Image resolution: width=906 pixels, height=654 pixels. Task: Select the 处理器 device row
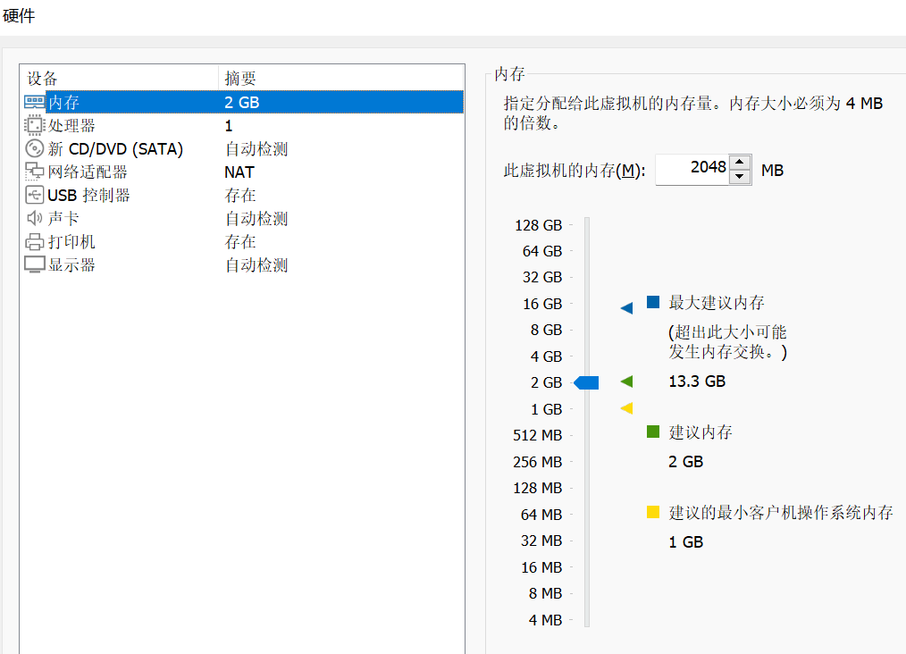click(x=242, y=125)
